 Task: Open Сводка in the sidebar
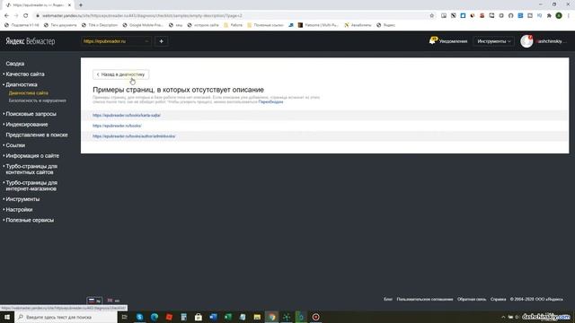point(15,64)
